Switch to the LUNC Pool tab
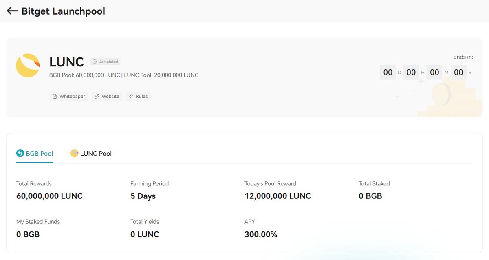Viewport: 489px width, 260px height. click(91, 154)
